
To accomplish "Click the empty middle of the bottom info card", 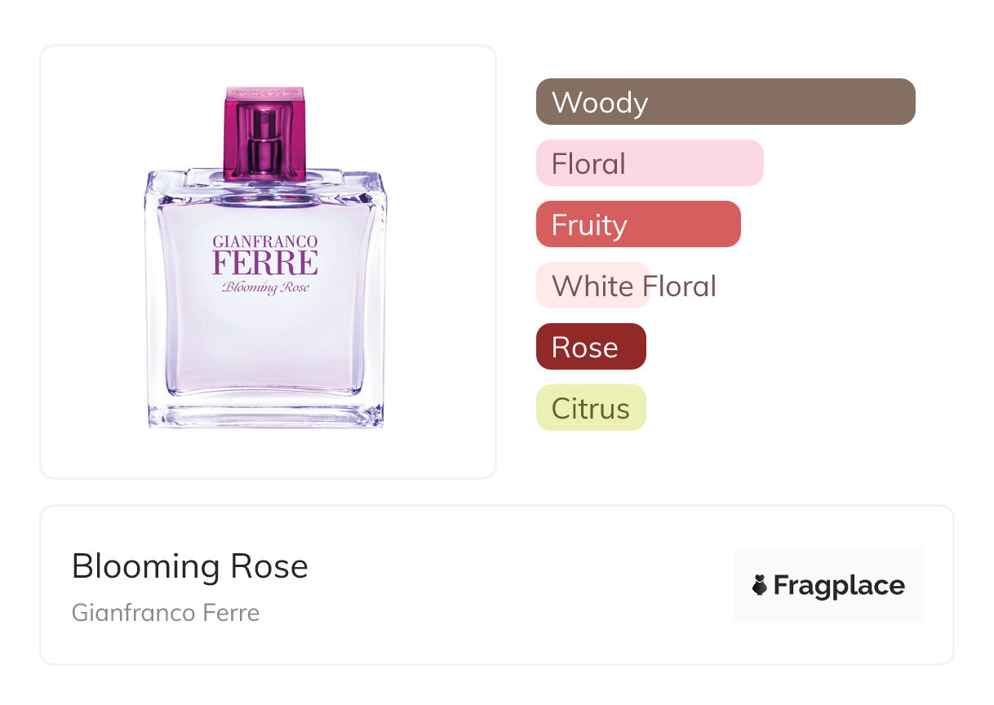I will coord(506,586).
